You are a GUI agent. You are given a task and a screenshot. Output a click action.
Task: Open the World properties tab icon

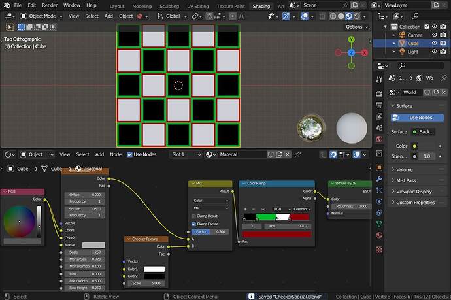point(379,139)
